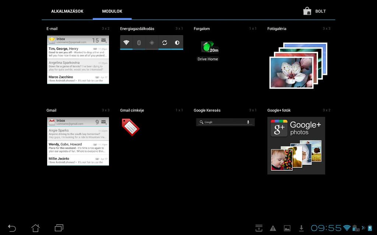Image resolution: width=377 pixels, height=235 pixels.
Task: Click the Google search bar widget
Action: click(x=225, y=122)
